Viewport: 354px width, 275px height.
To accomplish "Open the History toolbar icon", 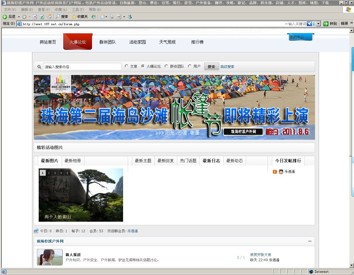I will click(93, 17).
